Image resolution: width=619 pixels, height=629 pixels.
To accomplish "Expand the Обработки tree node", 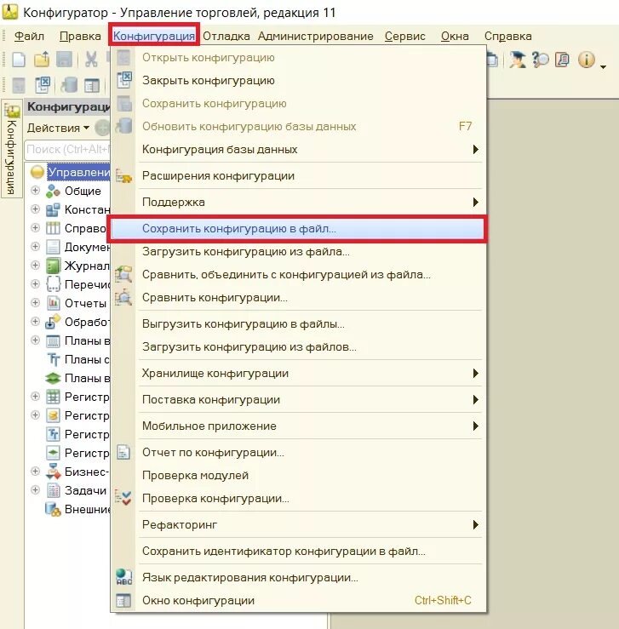I will (35, 322).
